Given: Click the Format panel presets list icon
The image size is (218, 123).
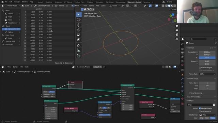Looking at the screenshot, I should pyautogui.click(x=212, y=48).
